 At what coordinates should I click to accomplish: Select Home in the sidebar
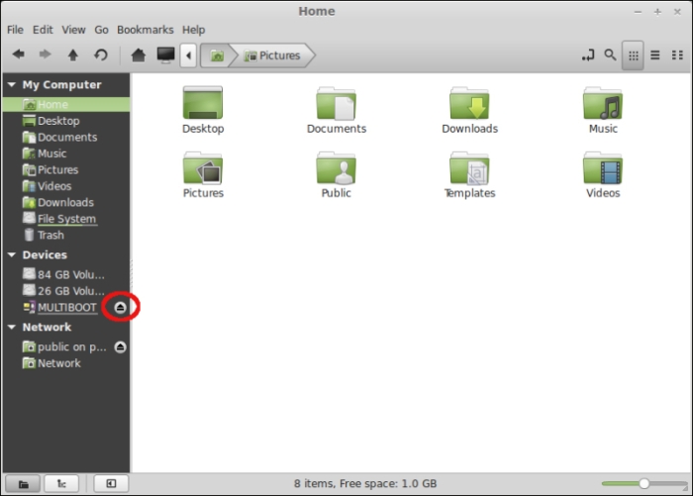[66, 104]
